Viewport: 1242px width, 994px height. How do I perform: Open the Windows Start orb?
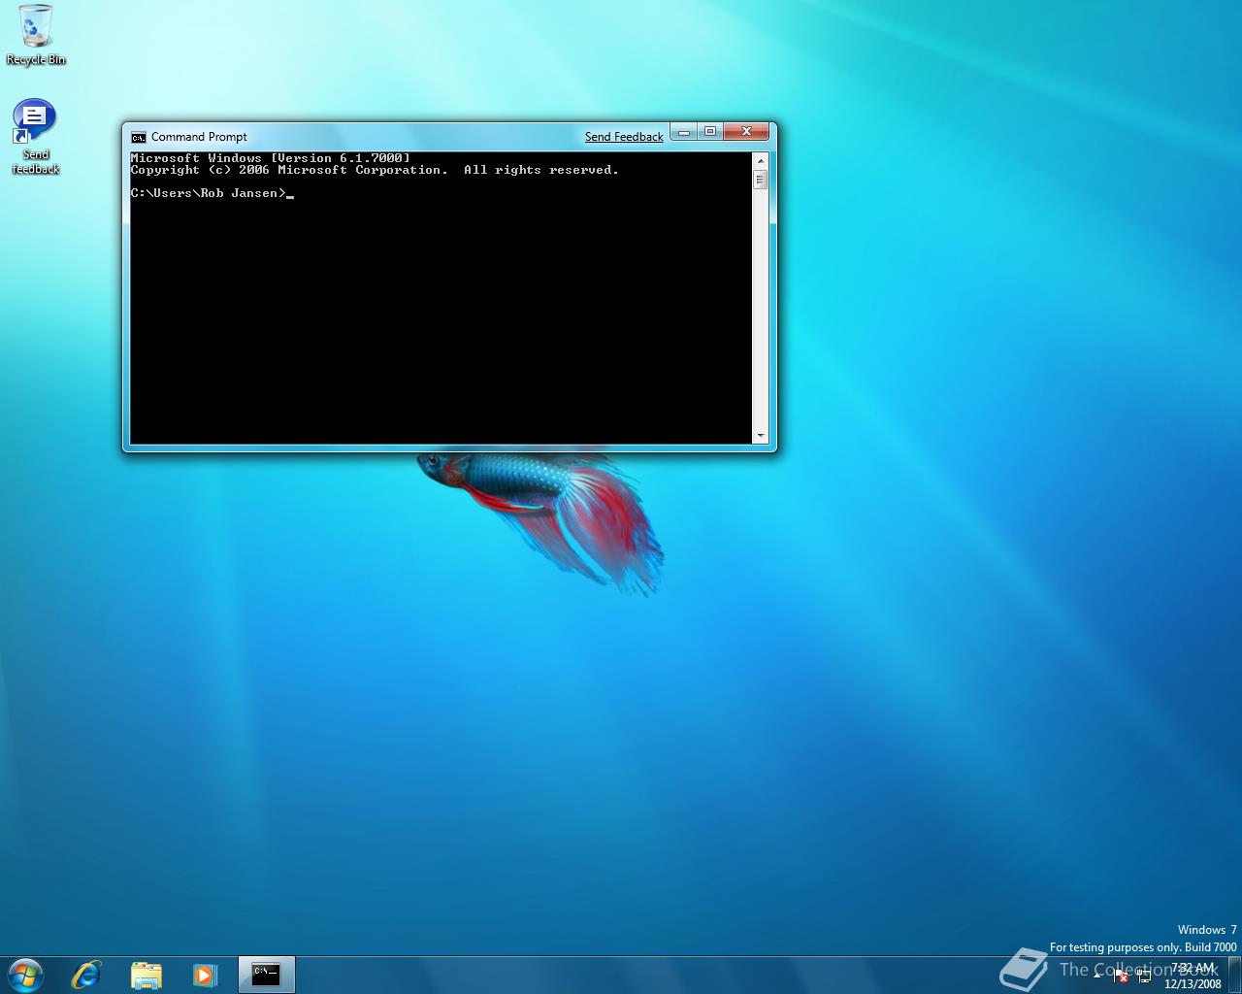[26, 975]
